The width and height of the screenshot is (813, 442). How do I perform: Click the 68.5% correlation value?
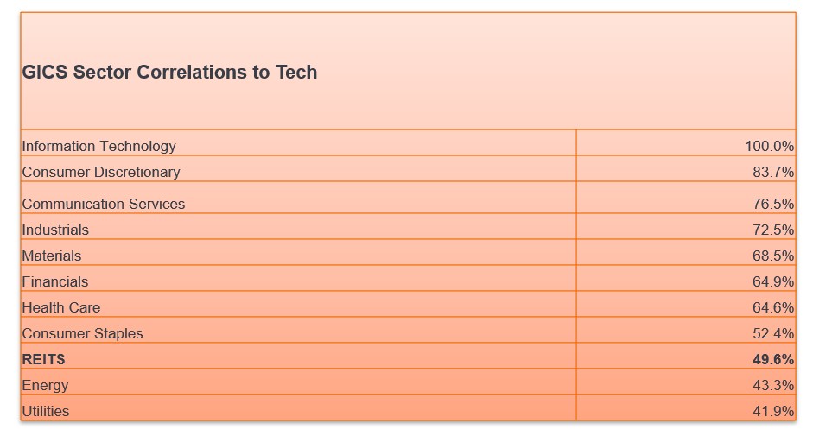pos(772,256)
